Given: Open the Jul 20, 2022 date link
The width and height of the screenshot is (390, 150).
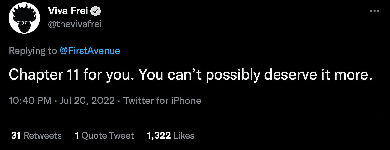Looking at the screenshot, I should click(x=87, y=100).
